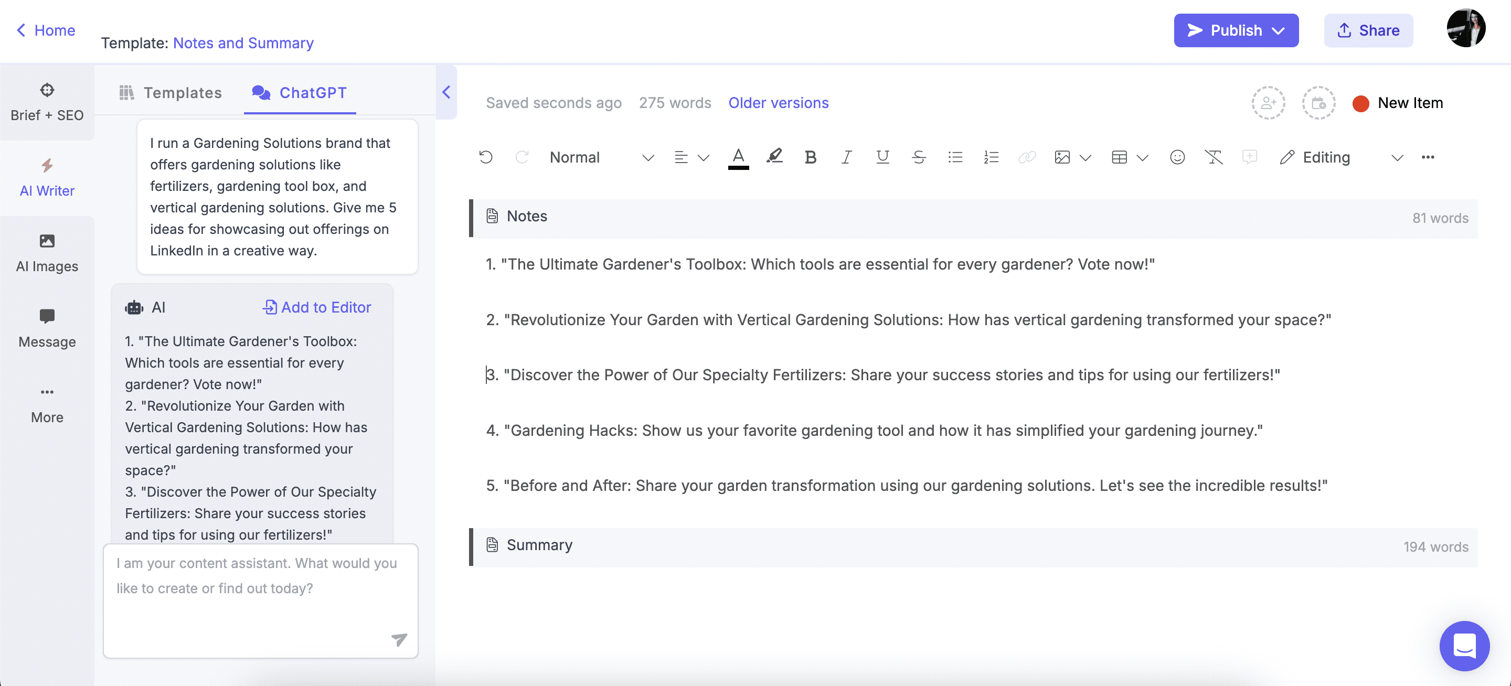Expand the Publish dropdown arrow
1511x686 pixels.
click(1279, 31)
